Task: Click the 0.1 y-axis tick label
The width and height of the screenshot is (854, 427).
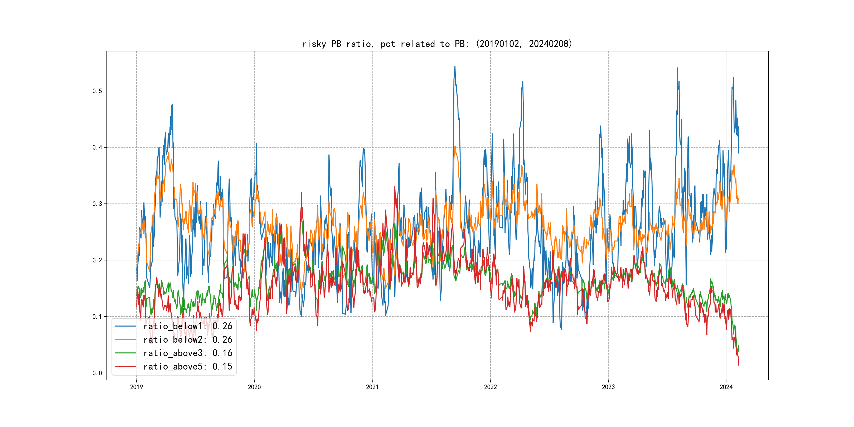Action: pyautogui.click(x=97, y=317)
